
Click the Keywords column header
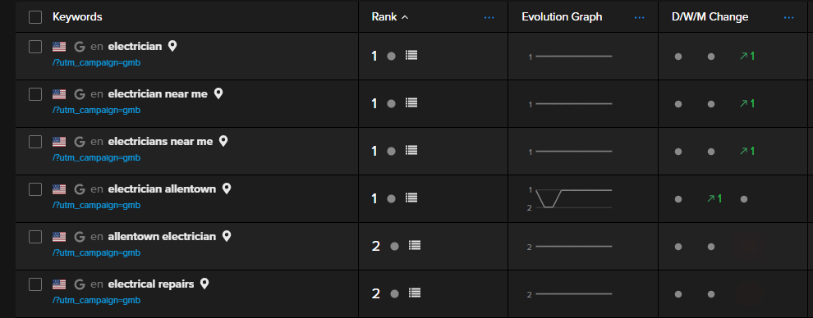(77, 17)
